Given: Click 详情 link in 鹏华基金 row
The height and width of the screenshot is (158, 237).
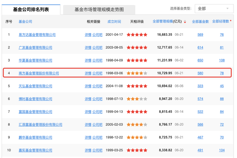Looking at the screenshot, I should click(88, 137).
